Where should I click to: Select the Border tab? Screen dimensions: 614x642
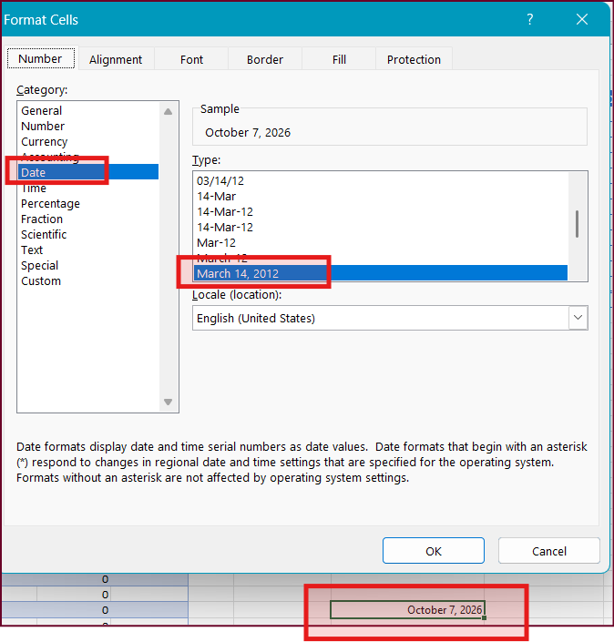pos(265,60)
